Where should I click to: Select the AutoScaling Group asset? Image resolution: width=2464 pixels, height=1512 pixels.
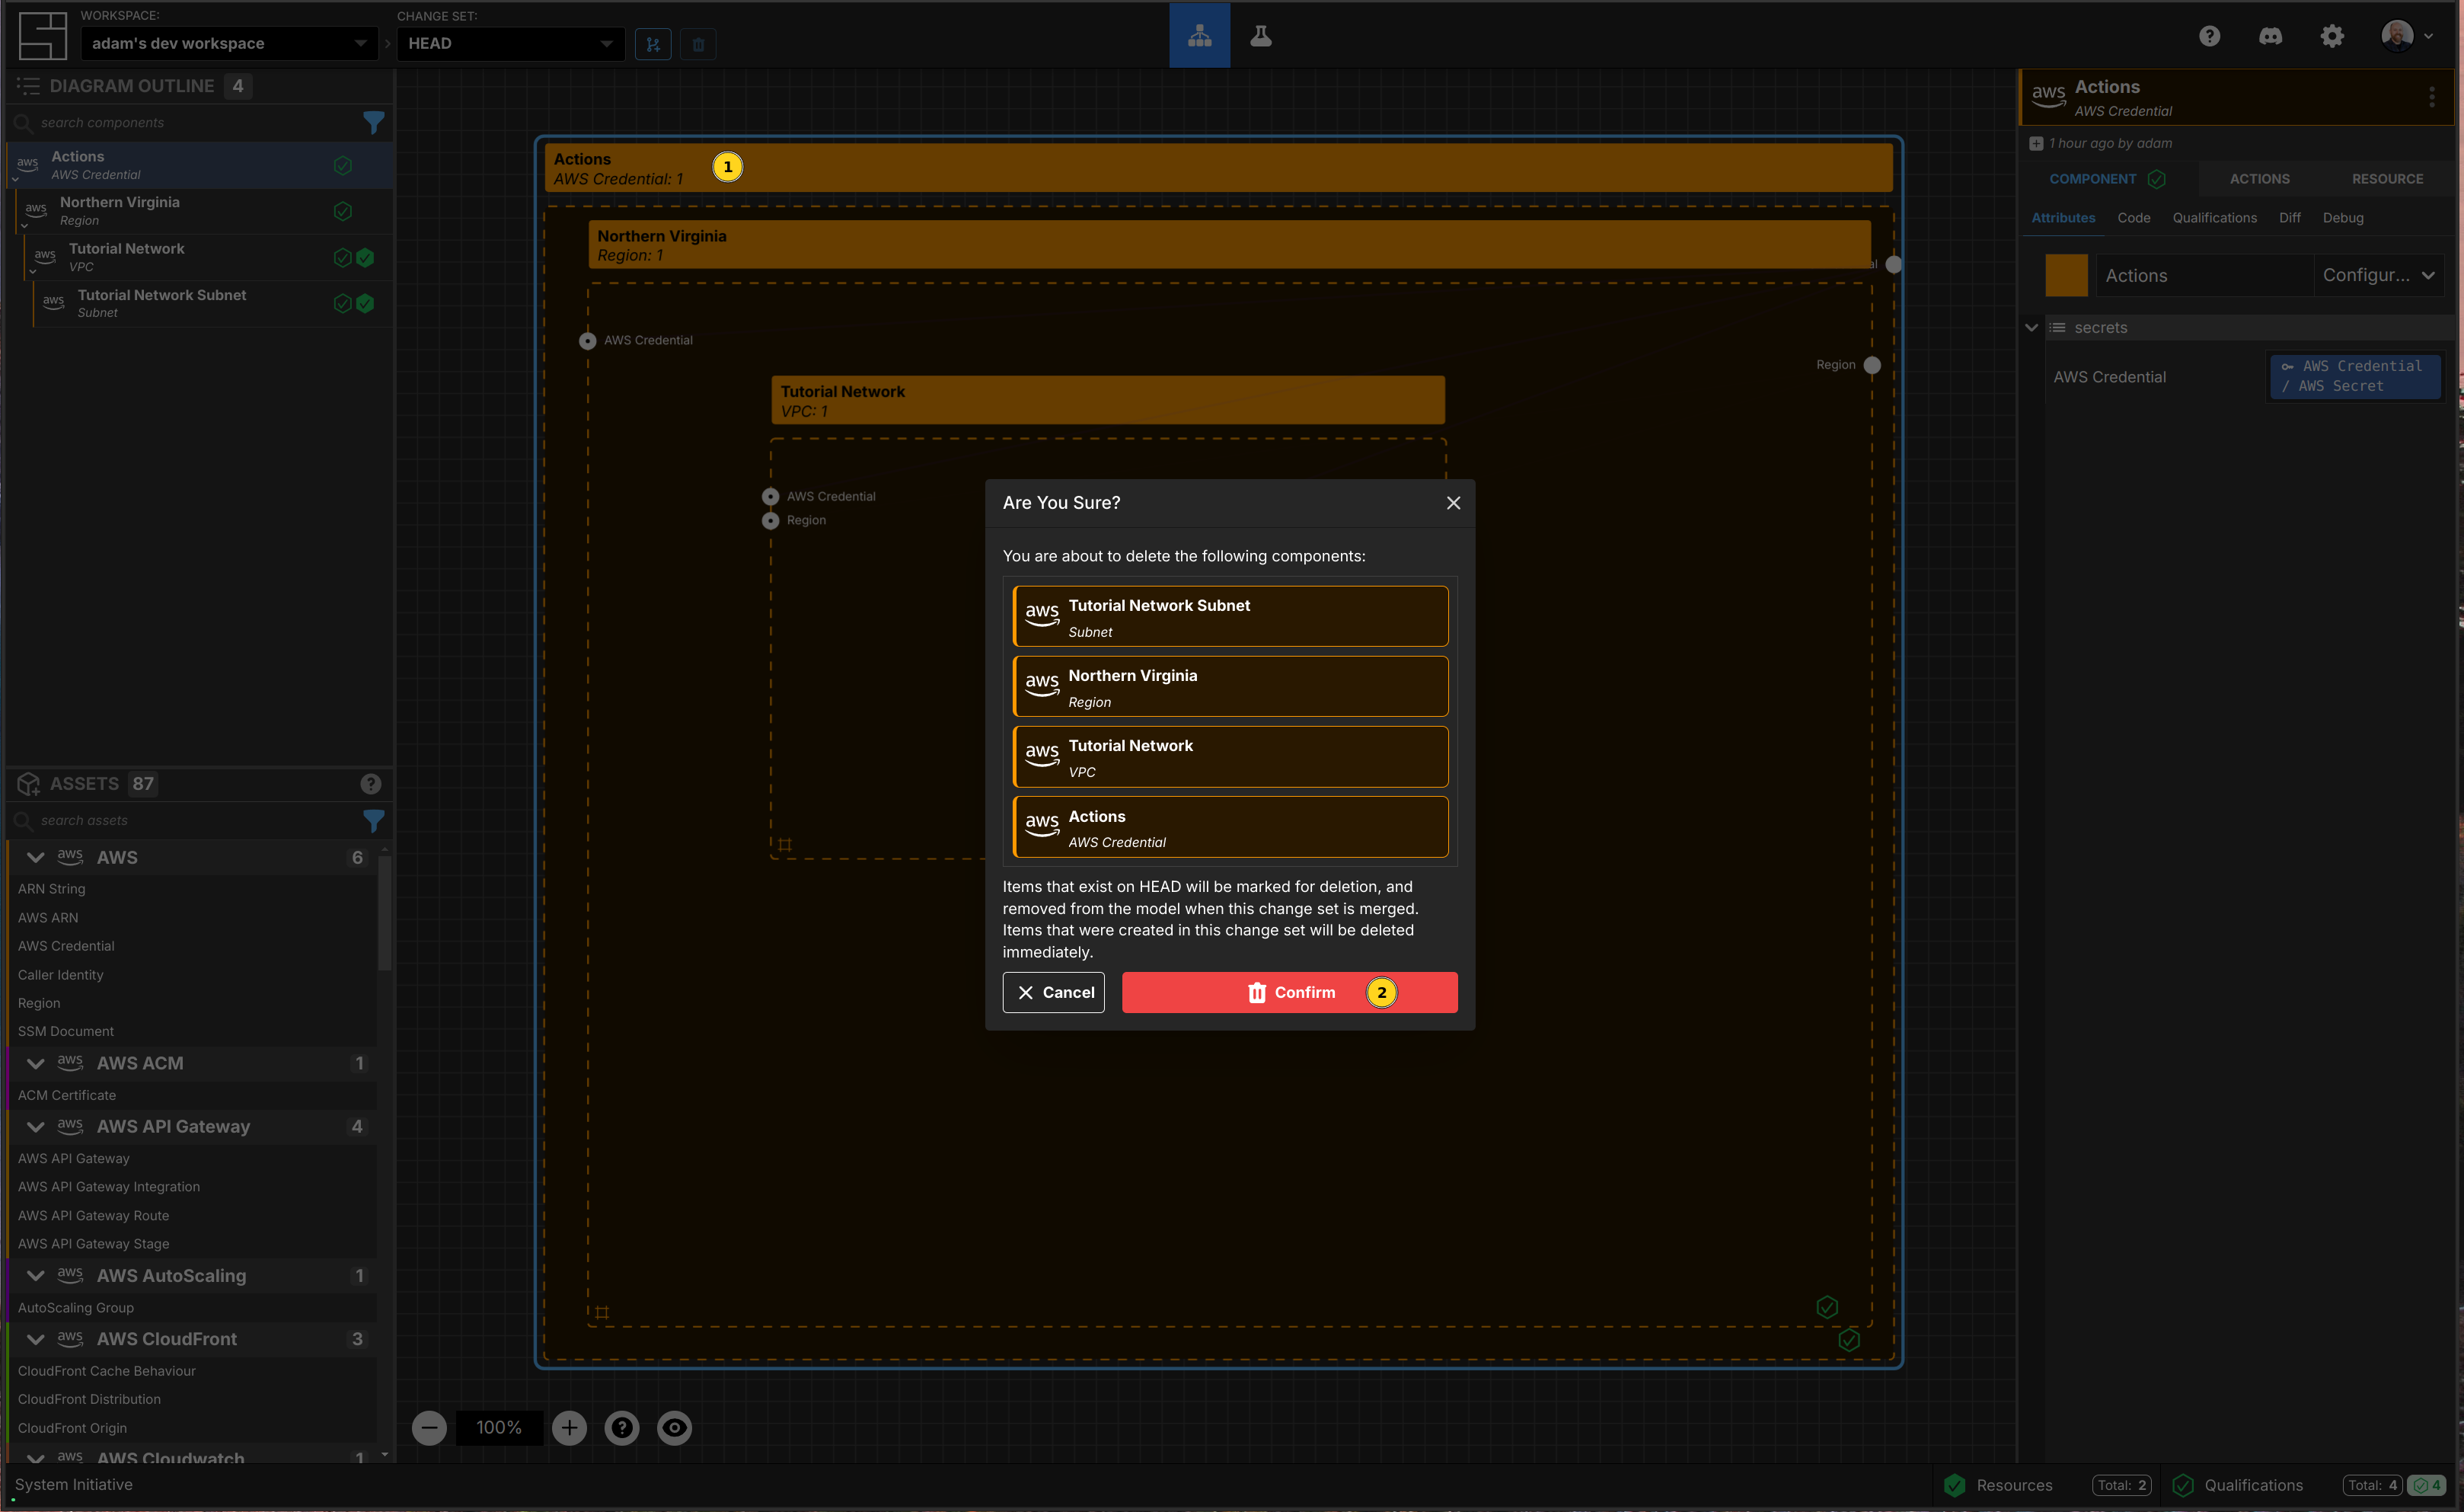tap(76, 1307)
